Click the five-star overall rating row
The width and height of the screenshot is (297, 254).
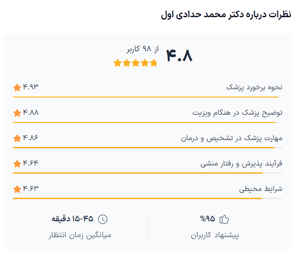[135, 63]
